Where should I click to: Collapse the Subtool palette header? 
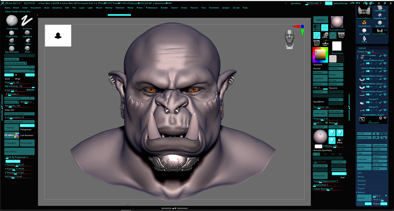(x=362, y=48)
